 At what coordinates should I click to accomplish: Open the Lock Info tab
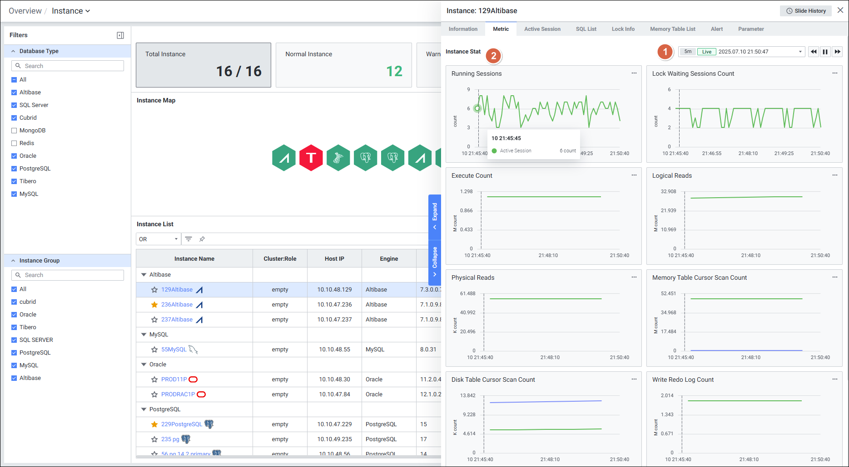(623, 29)
